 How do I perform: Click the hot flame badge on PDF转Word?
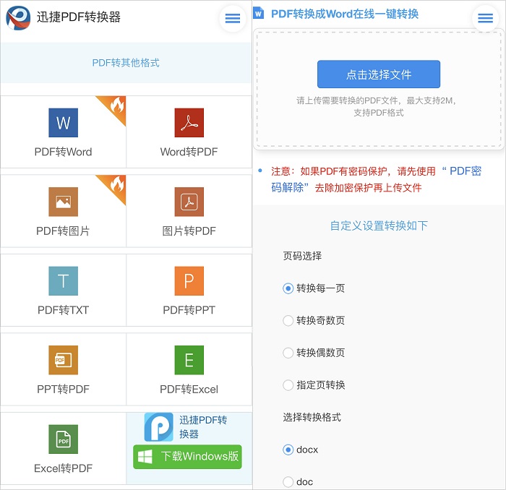coord(114,106)
